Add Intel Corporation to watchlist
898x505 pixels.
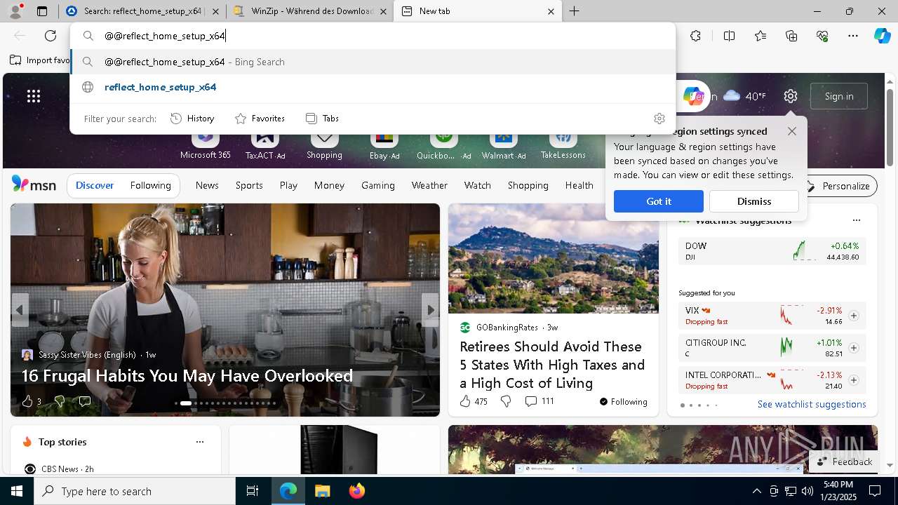click(853, 380)
